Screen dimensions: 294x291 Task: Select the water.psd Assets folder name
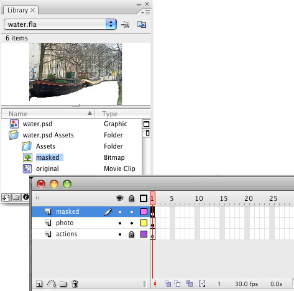(x=48, y=135)
